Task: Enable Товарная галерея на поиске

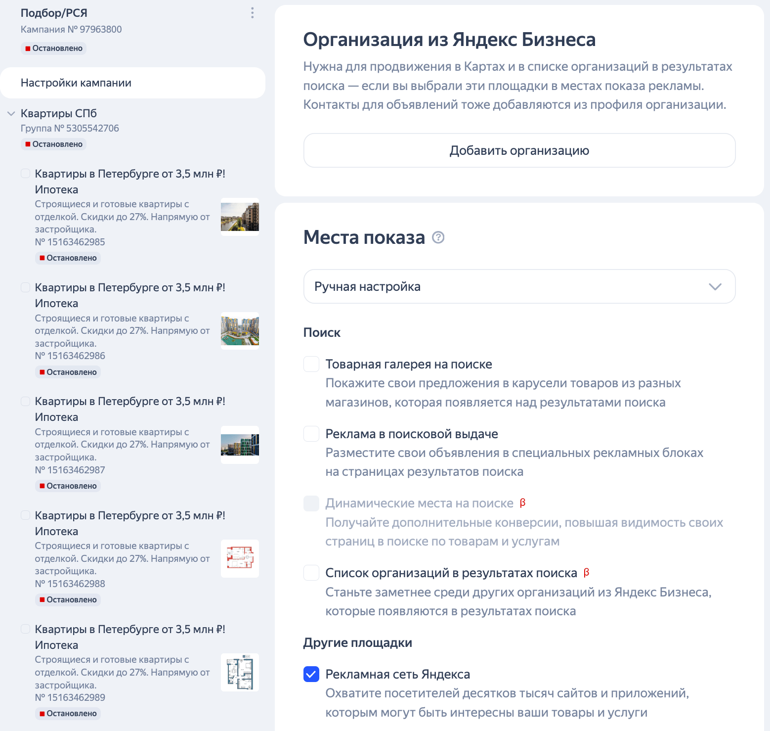Action: (x=311, y=364)
